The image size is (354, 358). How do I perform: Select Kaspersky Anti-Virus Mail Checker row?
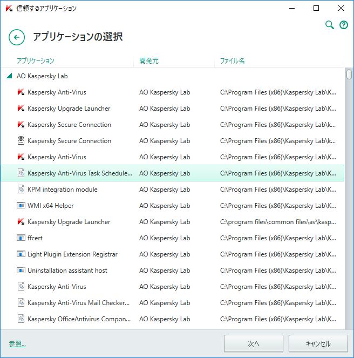pyautogui.click(x=172, y=303)
